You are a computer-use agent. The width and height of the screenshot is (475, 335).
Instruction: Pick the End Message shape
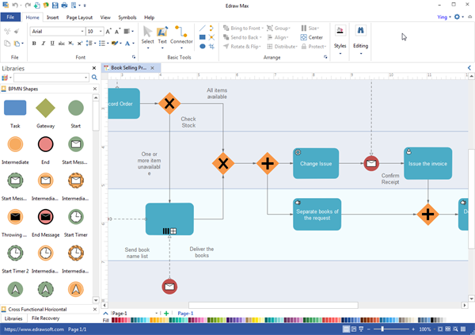point(46,215)
